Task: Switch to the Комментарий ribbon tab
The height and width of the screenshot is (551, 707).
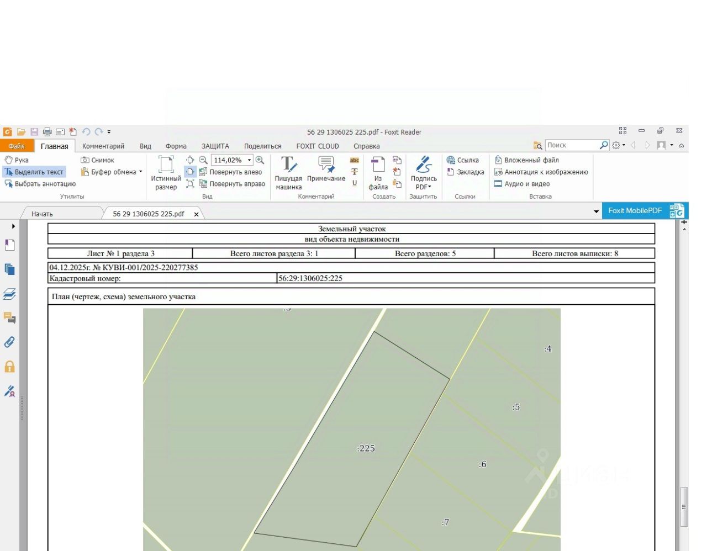Action: pyautogui.click(x=103, y=146)
